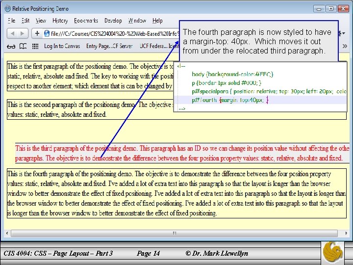Screen dimensions: 353x265
Task: Click the horizontal scrollbar left arrow
Action: pyautogui.click(x=7, y=233)
